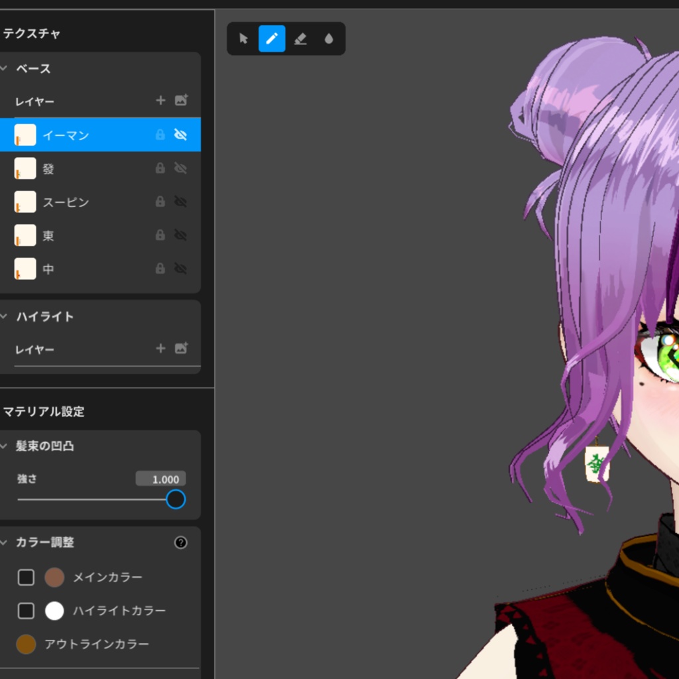This screenshot has height=679, width=679.
Task: Click the lock icon on the 發 layer
Action: [x=159, y=168]
